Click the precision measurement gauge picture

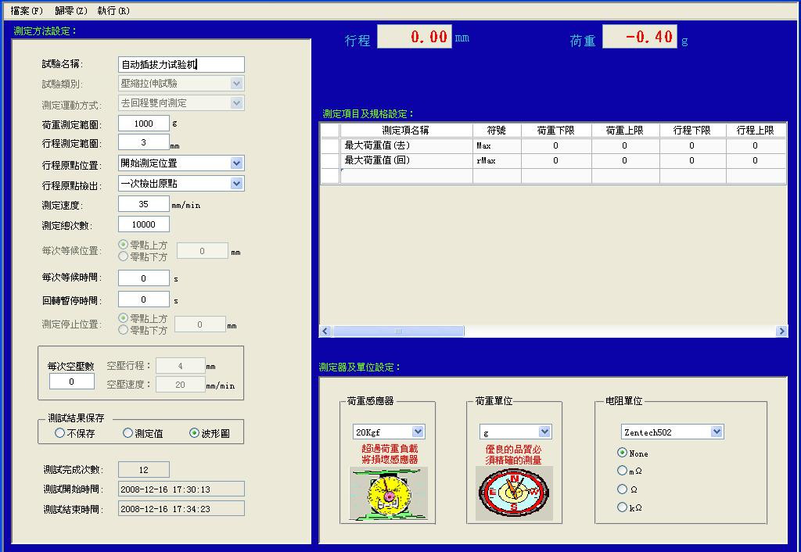tap(516, 495)
